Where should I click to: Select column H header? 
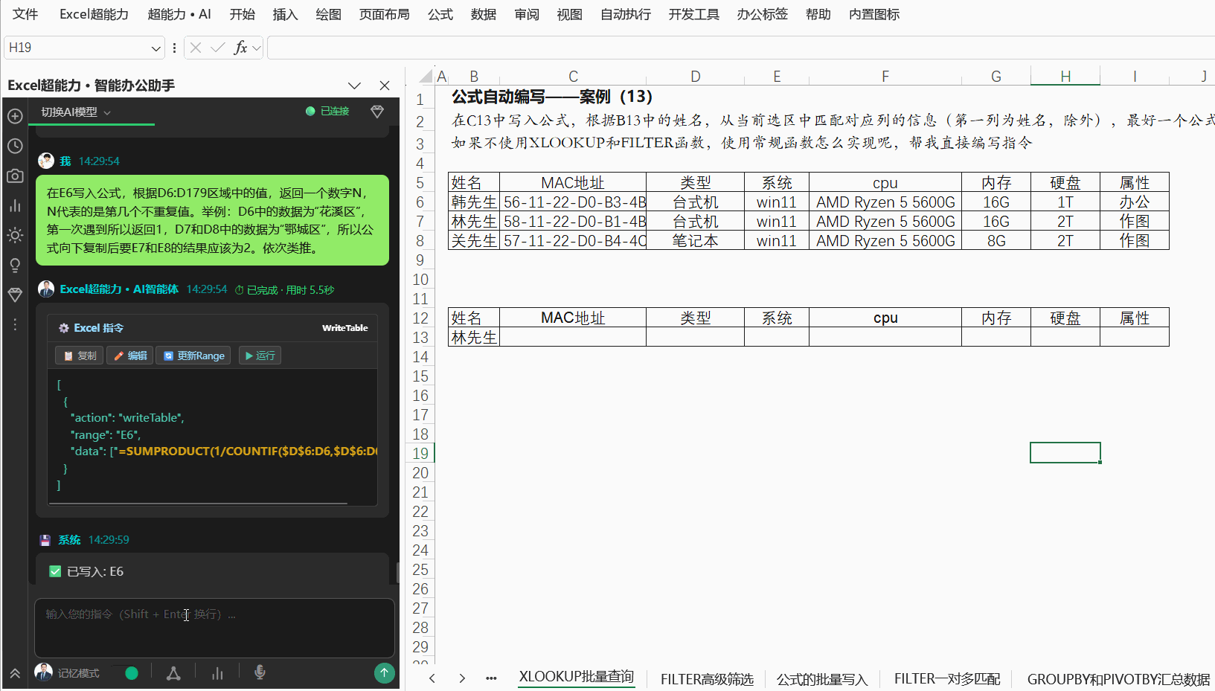coord(1065,76)
